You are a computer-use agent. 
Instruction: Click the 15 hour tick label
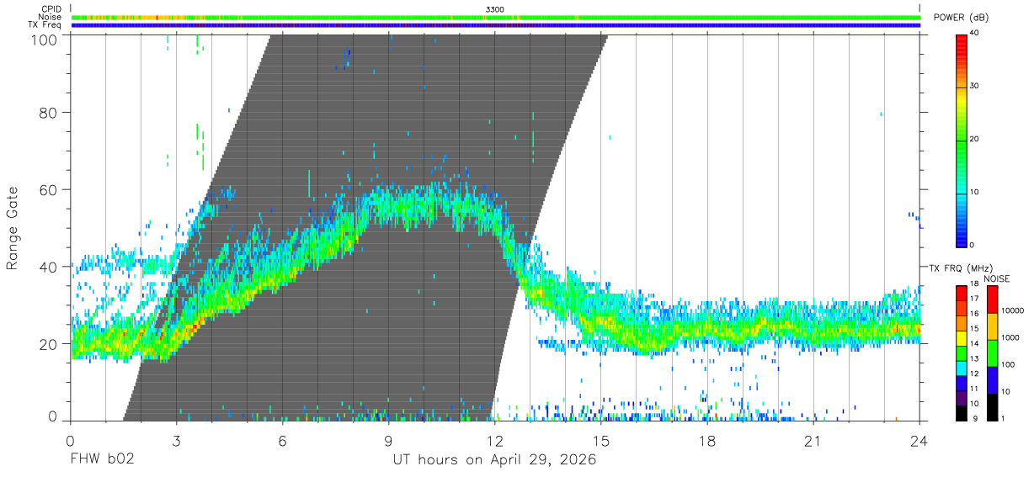pos(601,440)
